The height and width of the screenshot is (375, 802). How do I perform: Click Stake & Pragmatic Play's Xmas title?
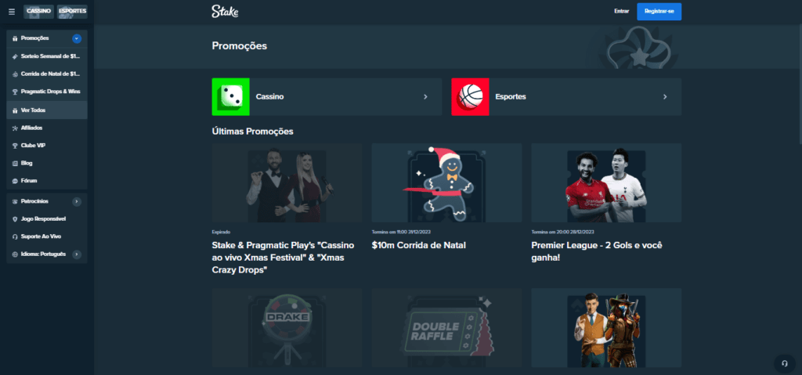283,258
